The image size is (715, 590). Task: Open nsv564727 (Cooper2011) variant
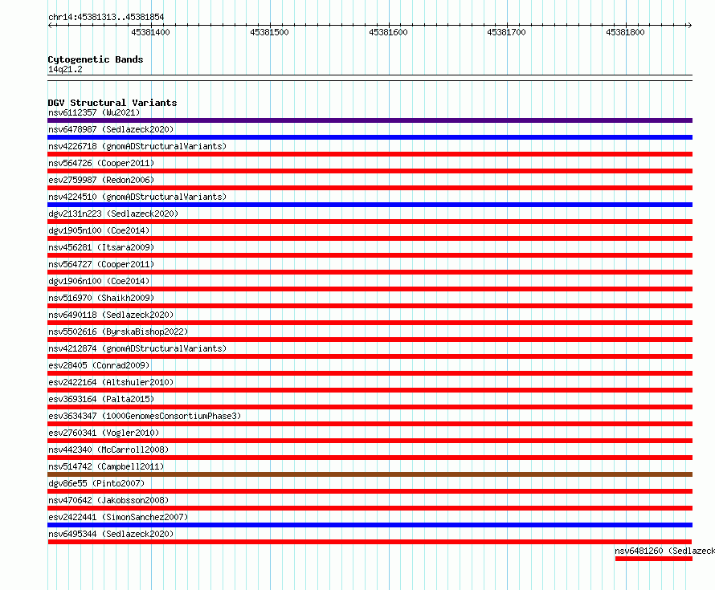point(101,264)
